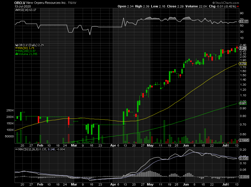Click the 1.79 MA(50) axis tag
This screenshot has height=187, width=251.
243,64
